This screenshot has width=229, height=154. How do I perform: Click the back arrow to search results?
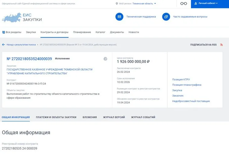pos(4,45)
